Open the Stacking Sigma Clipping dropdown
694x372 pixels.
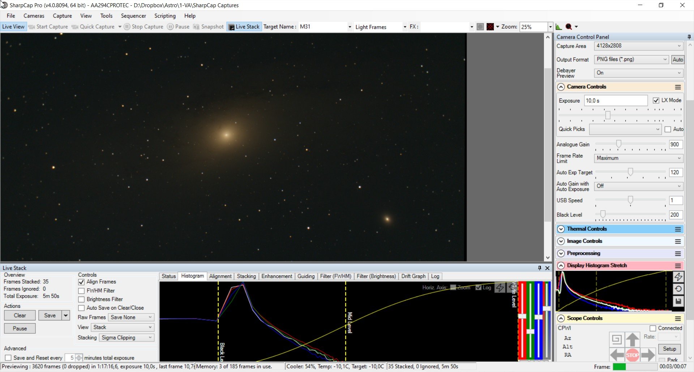coord(127,338)
